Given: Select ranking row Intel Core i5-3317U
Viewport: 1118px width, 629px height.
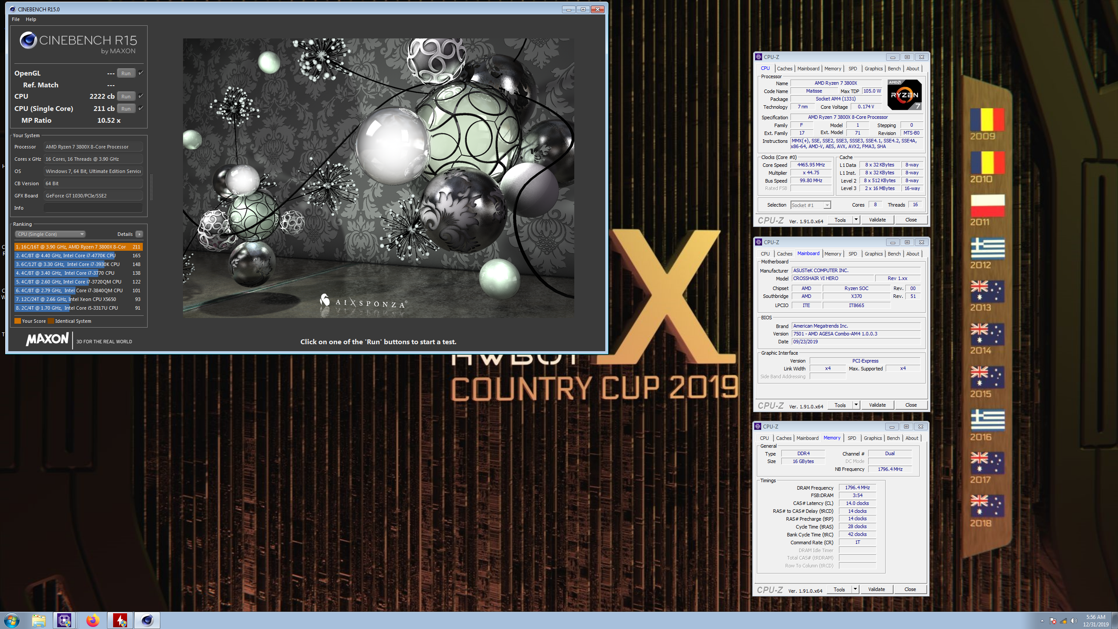Looking at the screenshot, I should (x=79, y=308).
